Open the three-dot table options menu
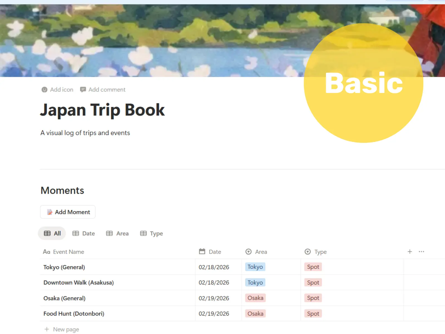Viewport: 445px width, 334px height. (x=421, y=252)
